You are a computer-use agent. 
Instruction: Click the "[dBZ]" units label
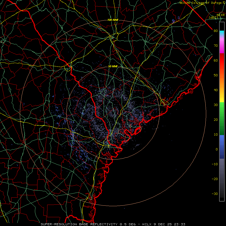[x=213, y=18]
